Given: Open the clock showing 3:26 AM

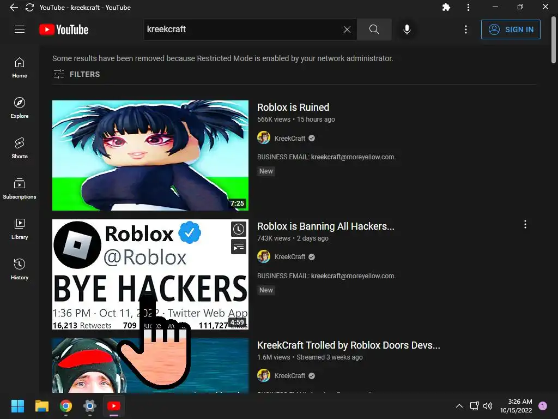Looking at the screenshot, I should 516,406.
